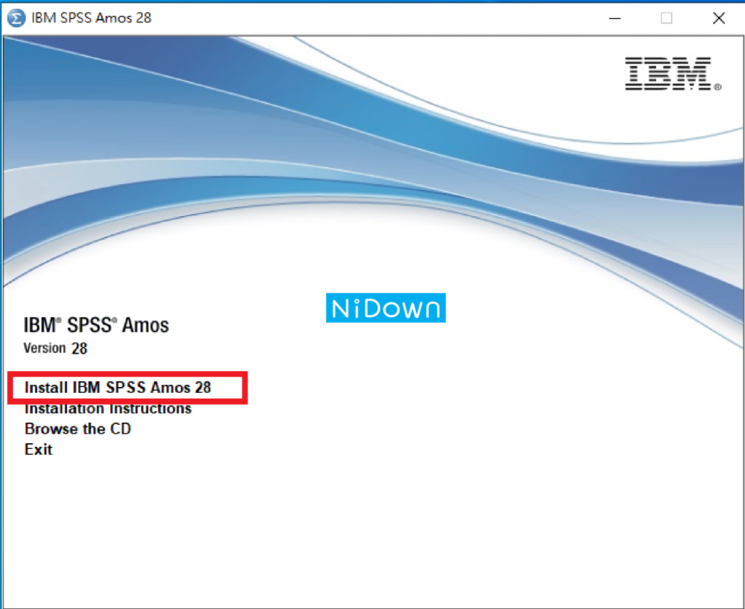Select the IBM SPSS Amos heading text
This screenshot has height=609, width=745.
coord(96,325)
